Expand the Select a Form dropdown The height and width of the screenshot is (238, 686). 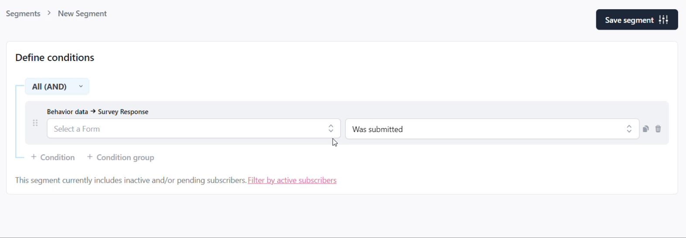[194, 129]
